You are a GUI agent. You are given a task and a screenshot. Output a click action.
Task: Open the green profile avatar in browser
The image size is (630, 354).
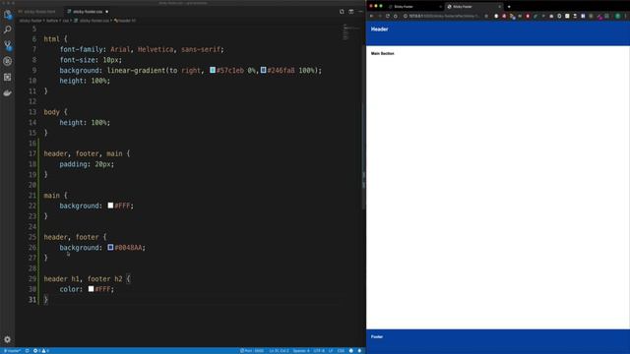[x=618, y=16]
